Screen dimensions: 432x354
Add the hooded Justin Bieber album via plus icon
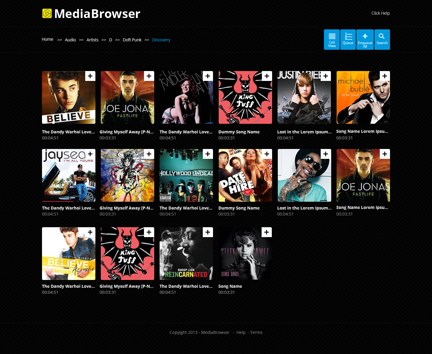[x=325, y=76]
